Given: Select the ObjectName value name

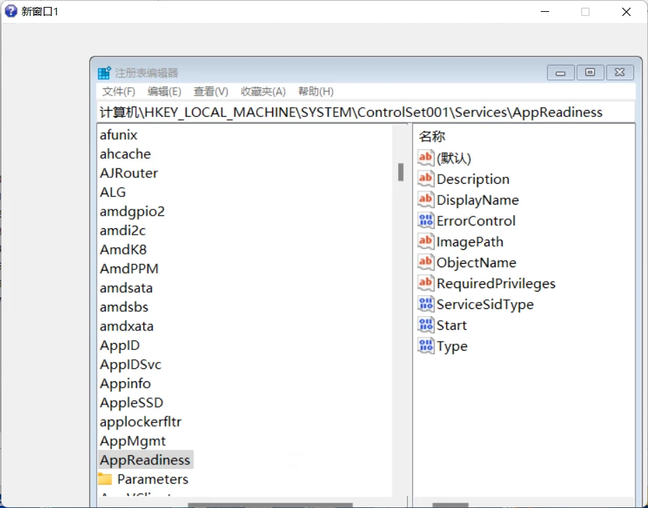Looking at the screenshot, I should 476,263.
